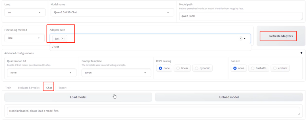
Task: Collapse the Advanced configurations section
Action: click(301, 53)
